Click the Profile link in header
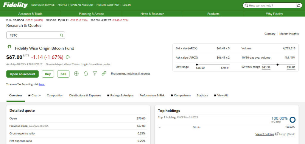Viewport: 305px width, 144px height. pos(63,5)
